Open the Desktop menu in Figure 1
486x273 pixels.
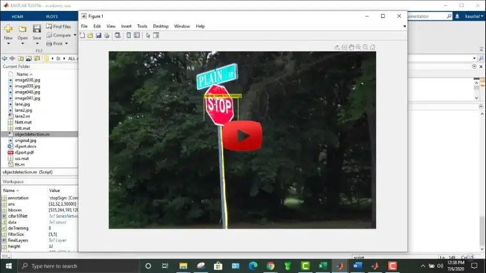click(x=161, y=26)
